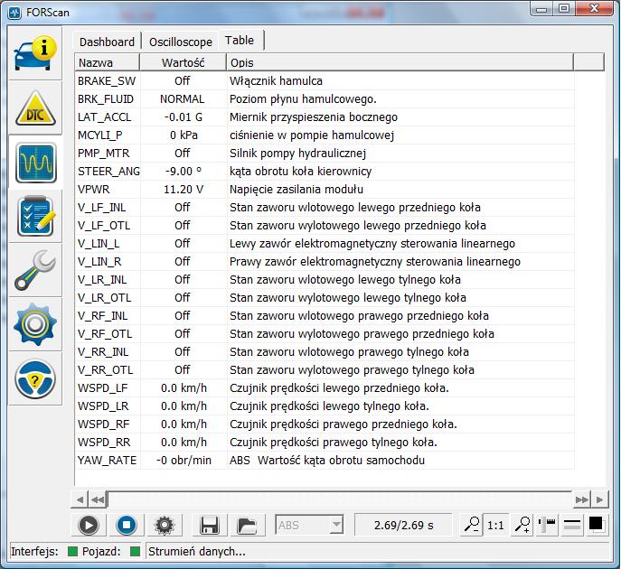The image size is (621, 569).
Task: Click the Wartość column header
Action: click(x=183, y=62)
